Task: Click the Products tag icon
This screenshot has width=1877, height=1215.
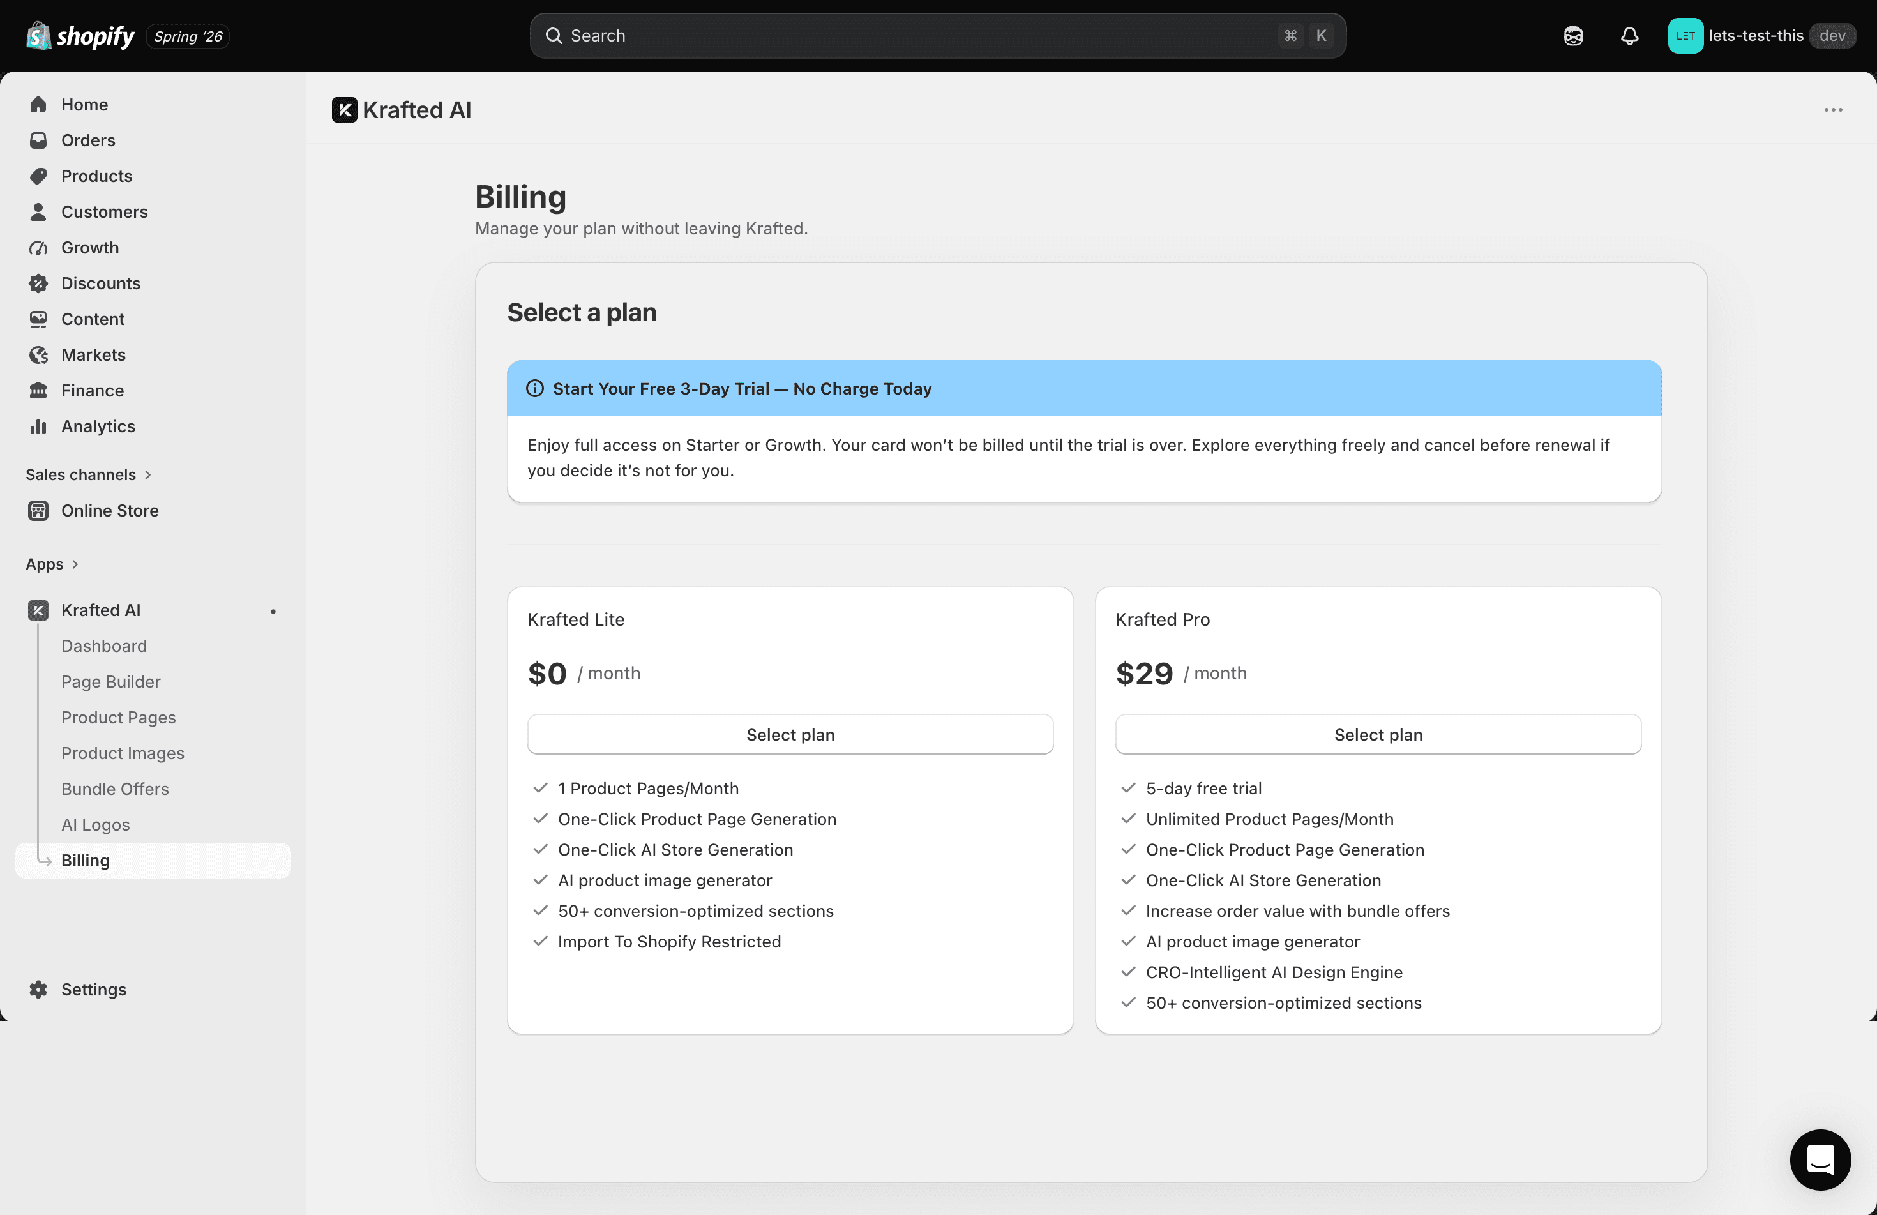Action: coord(38,176)
